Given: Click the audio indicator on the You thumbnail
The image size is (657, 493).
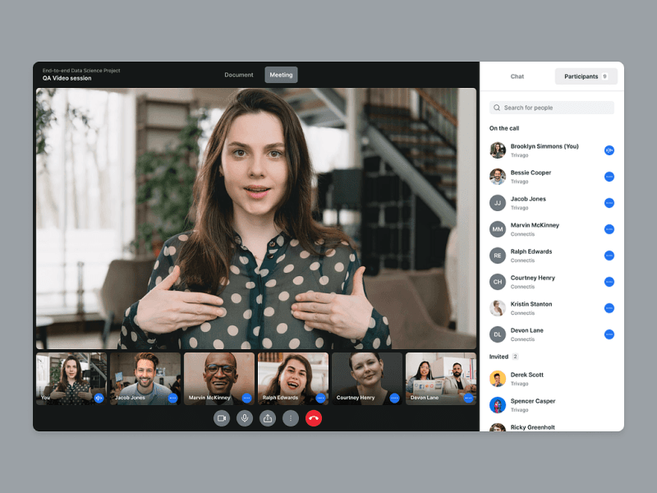Looking at the screenshot, I should pyautogui.click(x=99, y=398).
